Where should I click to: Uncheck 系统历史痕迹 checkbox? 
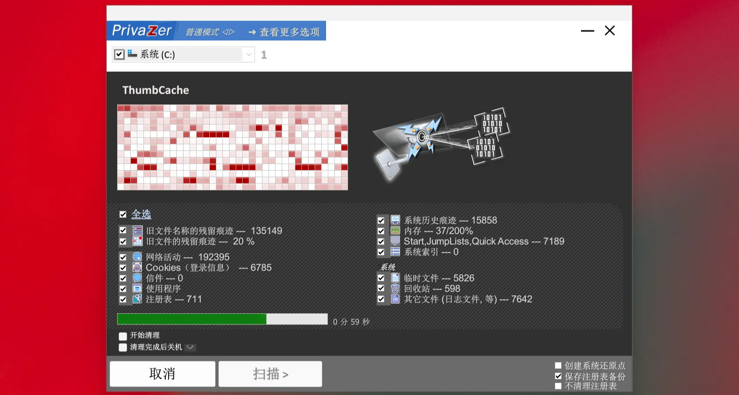tap(381, 220)
